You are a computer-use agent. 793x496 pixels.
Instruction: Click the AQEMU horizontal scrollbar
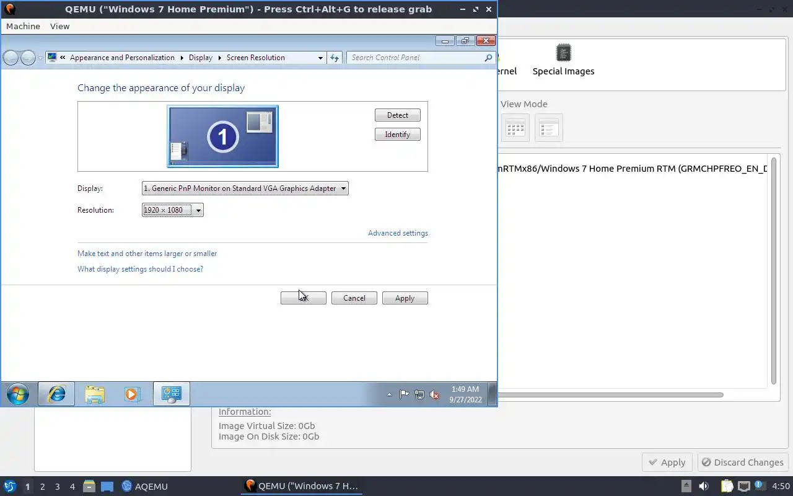click(610, 395)
